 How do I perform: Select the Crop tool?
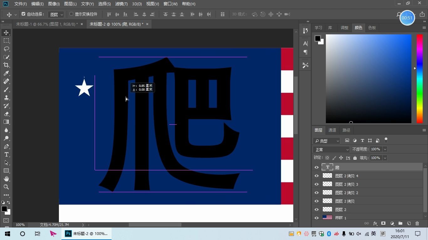6,65
